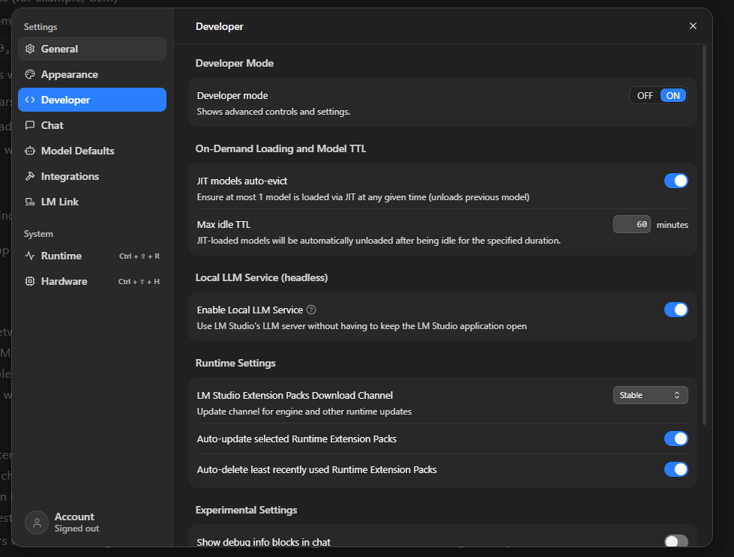The height and width of the screenshot is (557, 734).
Task: Open help for Enable Local LLM Service
Action: (x=311, y=310)
